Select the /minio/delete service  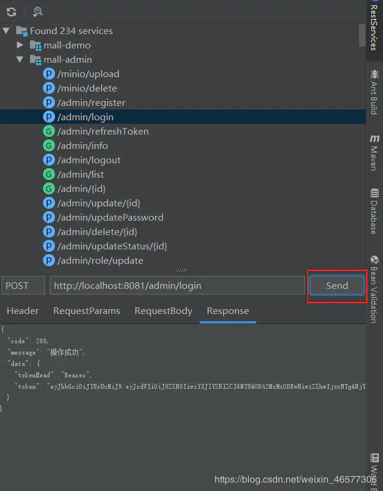coord(87,89)
